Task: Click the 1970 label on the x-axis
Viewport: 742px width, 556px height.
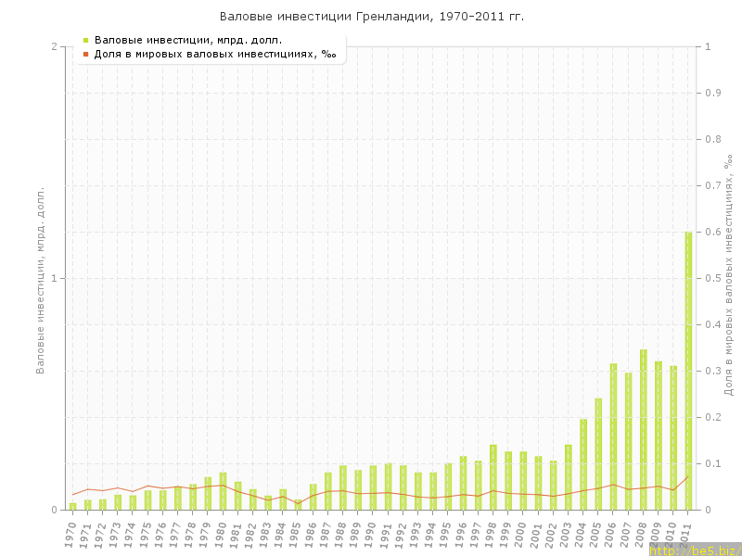Action: click(70, 533)
